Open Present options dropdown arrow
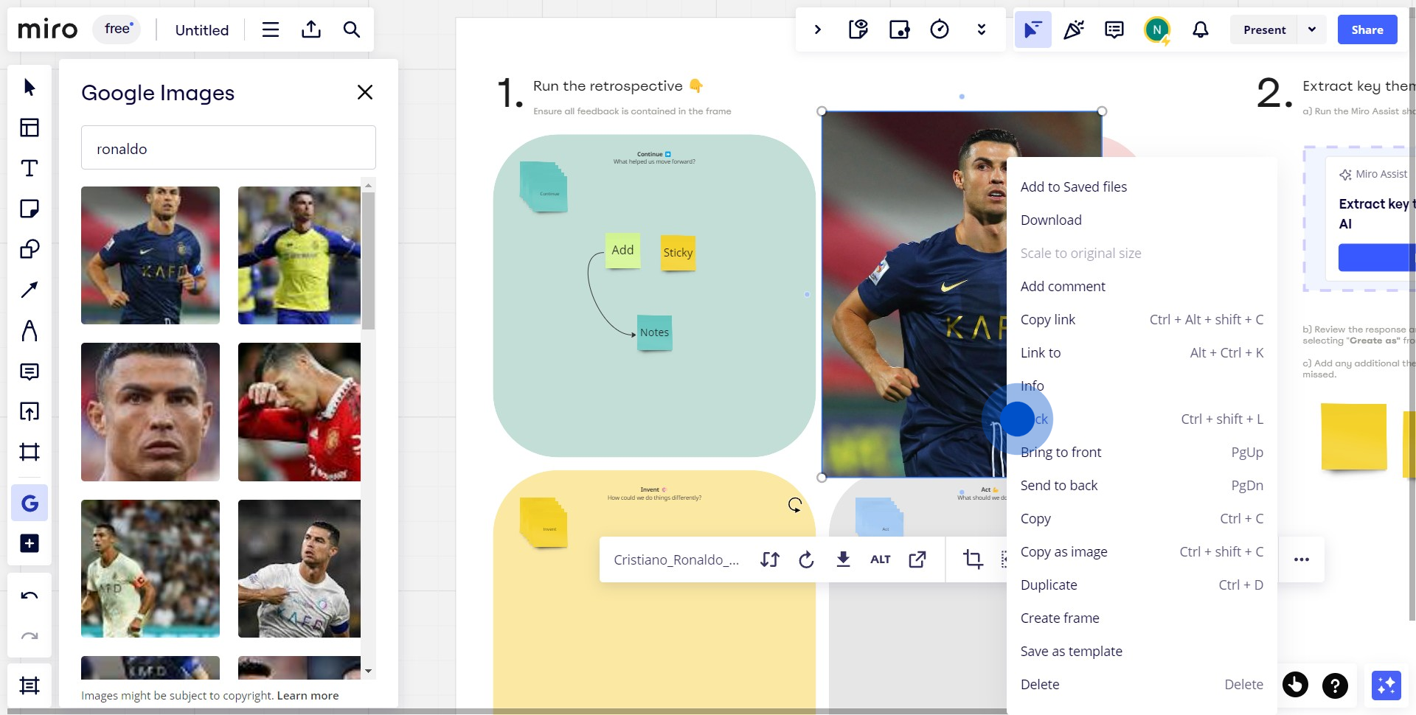Viewport: 1416px width, 715px height. (1312, 29)
